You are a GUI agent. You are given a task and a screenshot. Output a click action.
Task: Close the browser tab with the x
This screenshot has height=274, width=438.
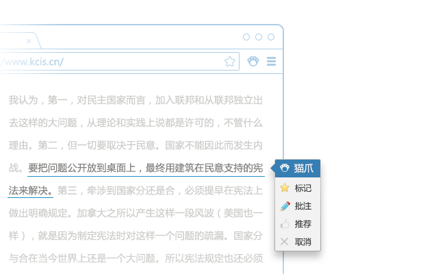coord(29,41)
